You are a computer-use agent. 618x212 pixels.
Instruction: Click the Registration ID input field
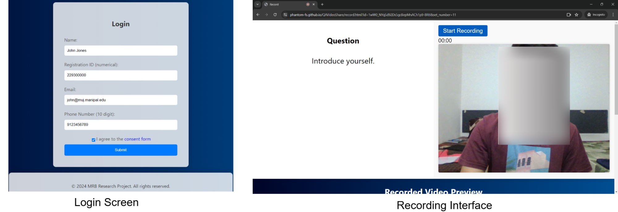click(x=121, y=75)
